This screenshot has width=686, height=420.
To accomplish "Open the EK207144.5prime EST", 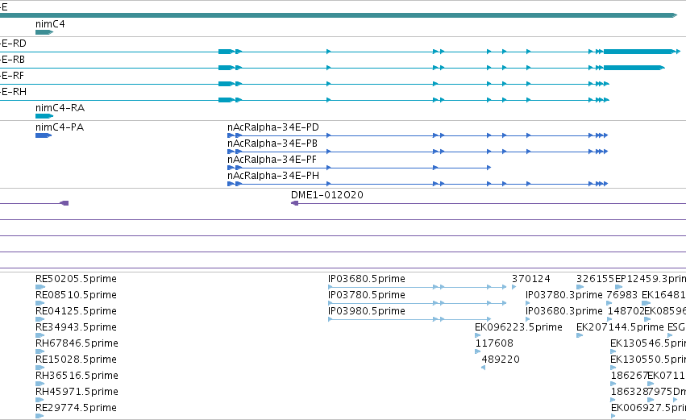I will pos(621,327).
